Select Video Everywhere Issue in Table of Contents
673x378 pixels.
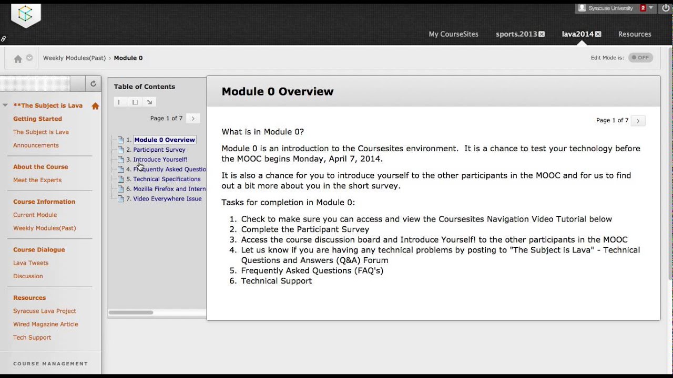tap(167, 199)
